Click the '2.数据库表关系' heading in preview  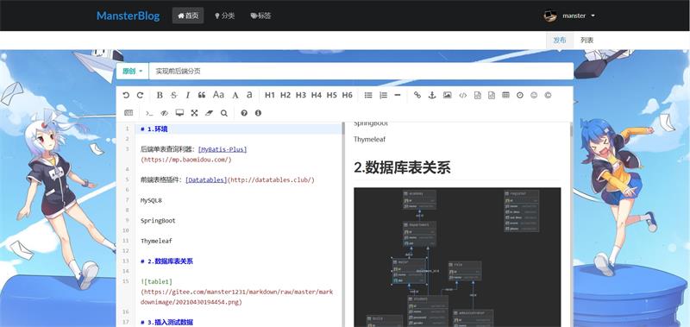(402, 167)
